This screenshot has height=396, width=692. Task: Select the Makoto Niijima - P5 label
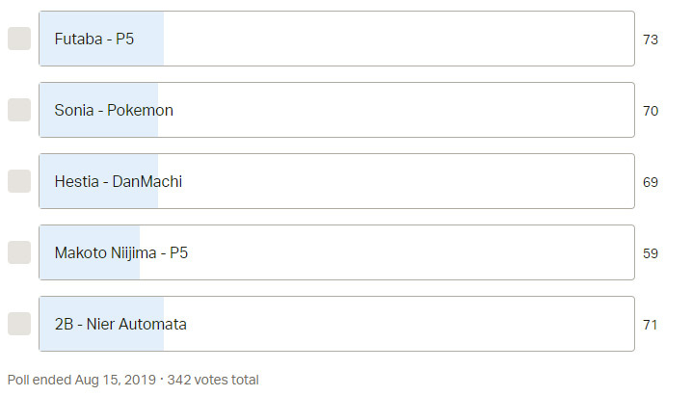point(121,252)
